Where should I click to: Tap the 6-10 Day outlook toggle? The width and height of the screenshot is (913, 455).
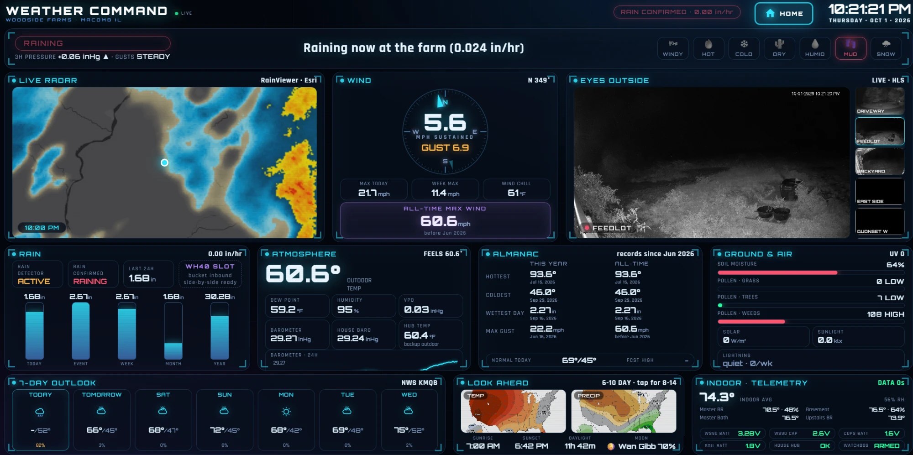[639, 383]
